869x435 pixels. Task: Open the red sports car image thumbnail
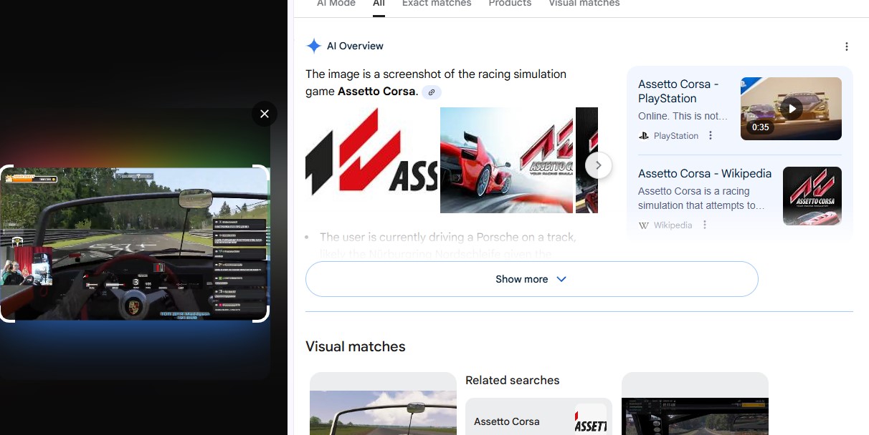pos(506,160)
